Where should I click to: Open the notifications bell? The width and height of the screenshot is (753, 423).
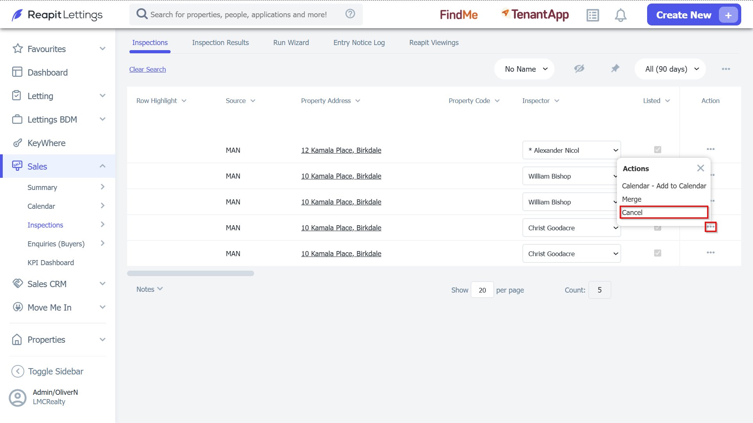(620, 15)
